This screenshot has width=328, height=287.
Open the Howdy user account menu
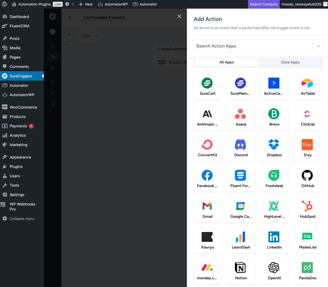point(304,4)
